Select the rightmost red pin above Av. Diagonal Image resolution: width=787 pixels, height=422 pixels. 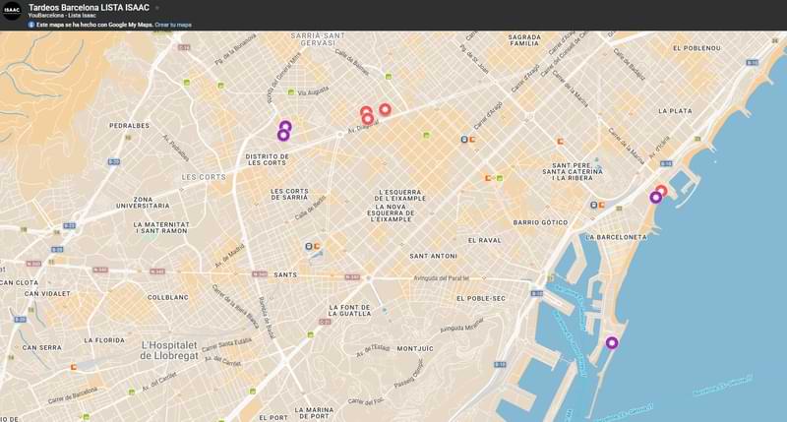pos(385,109)
